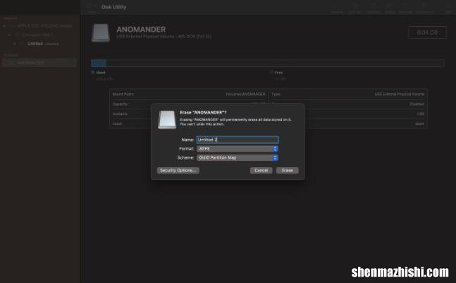
Task: Click the ANOMANDER volume heading
Action: [141, 30]
